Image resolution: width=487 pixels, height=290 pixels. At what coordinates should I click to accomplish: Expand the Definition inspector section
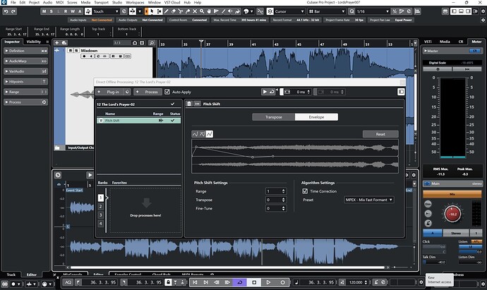pos(25,51)
